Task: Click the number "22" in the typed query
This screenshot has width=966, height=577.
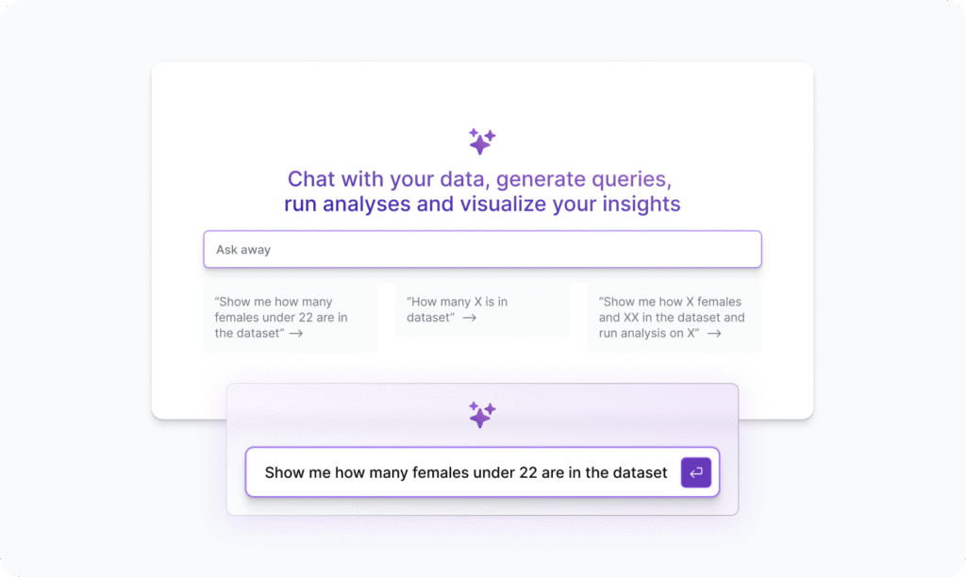Action: [528, 472]
